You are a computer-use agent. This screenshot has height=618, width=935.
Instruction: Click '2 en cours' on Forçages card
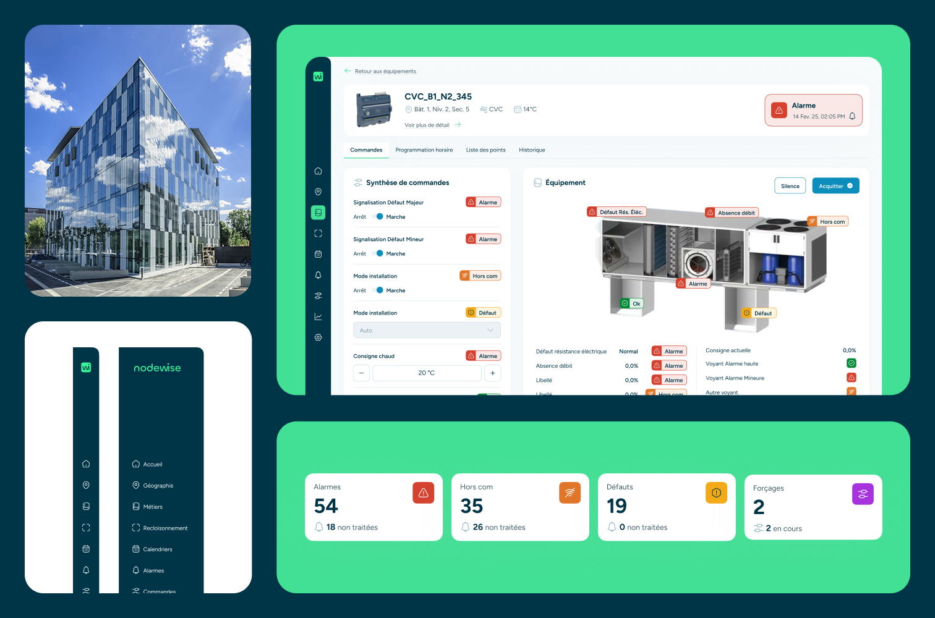pos(783,528)
